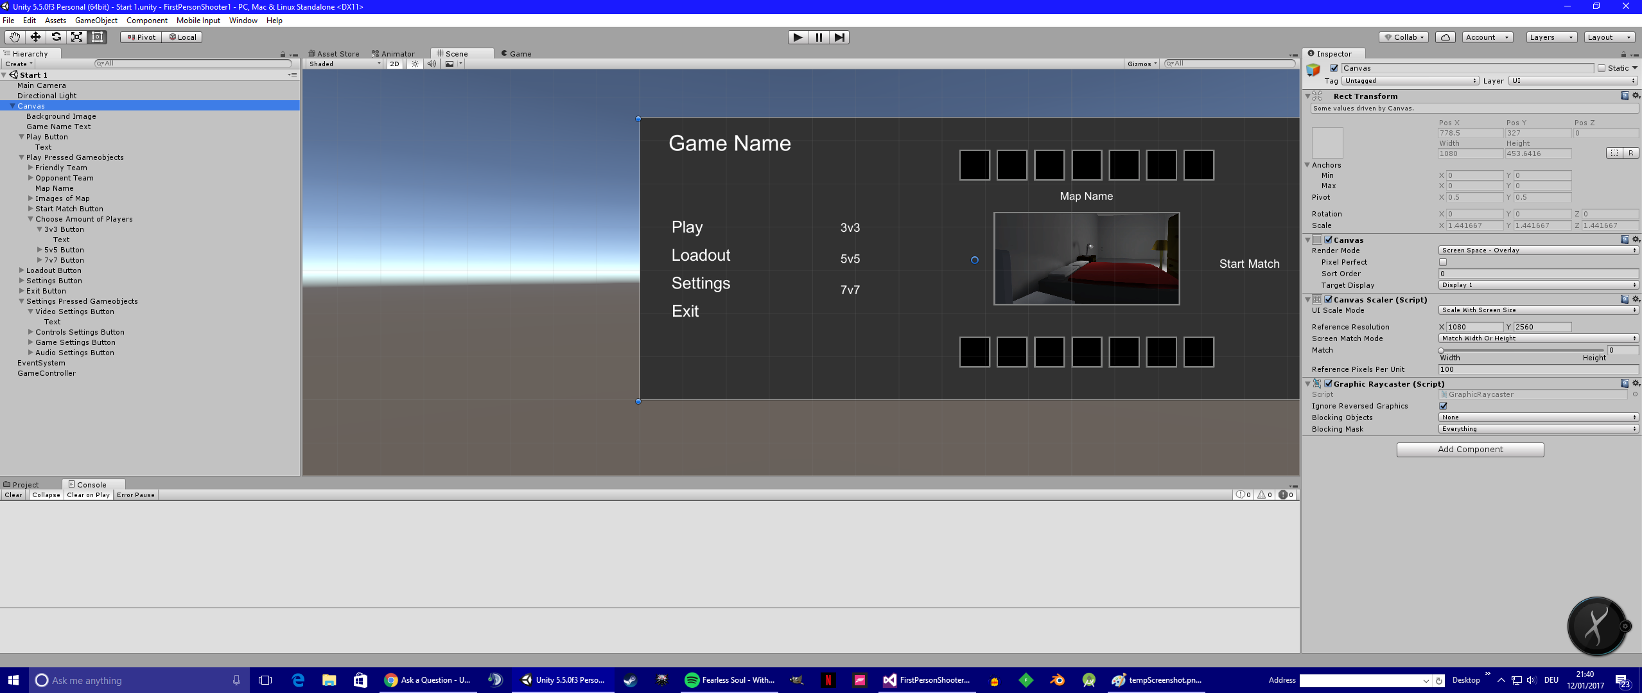This screenshot has width=1642, height=693.
Task: Select the Rect Transform tool
Action: 97,37
